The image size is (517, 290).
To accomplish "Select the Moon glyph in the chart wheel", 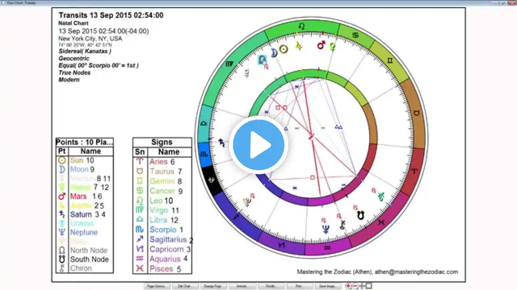I will coord(274,53).
